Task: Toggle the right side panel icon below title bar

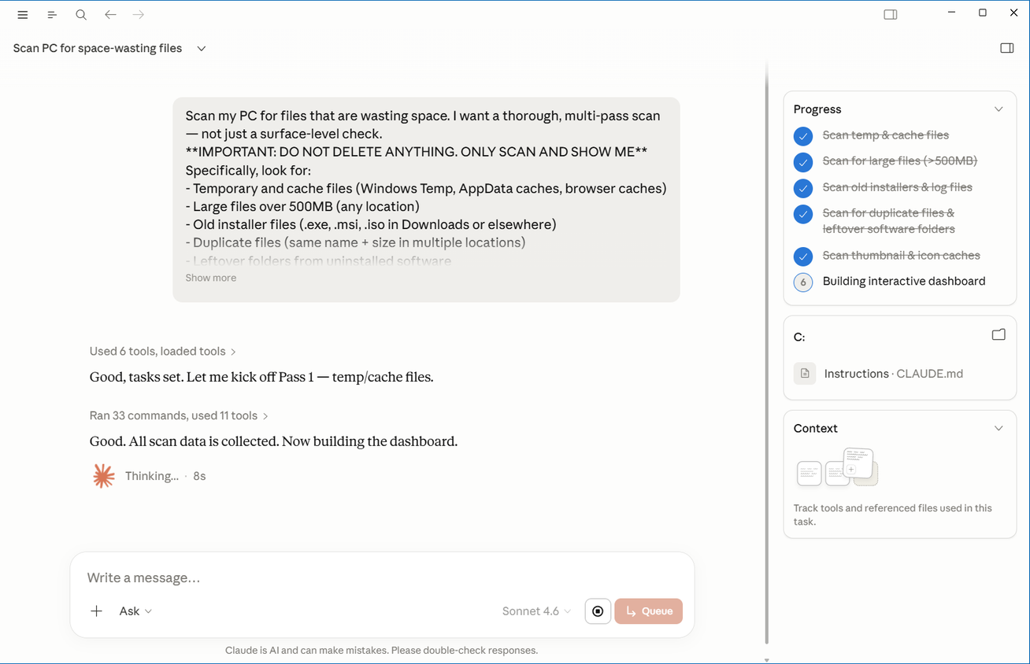Action: point(1007,48)
